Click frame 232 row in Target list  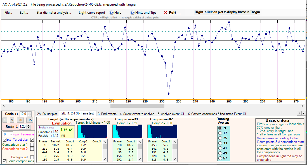(x=70, y=149)
